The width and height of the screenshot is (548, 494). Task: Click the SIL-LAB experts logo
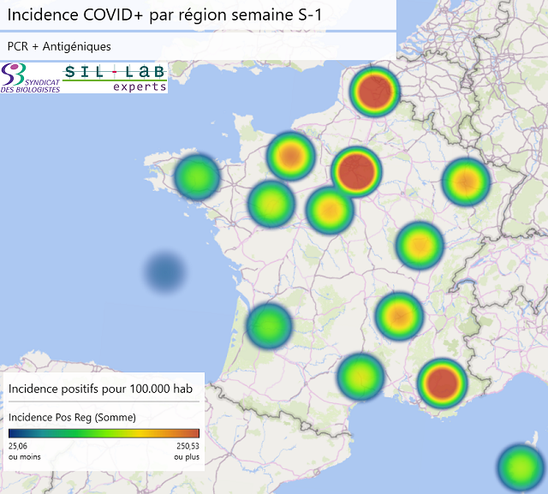(115, 78)
